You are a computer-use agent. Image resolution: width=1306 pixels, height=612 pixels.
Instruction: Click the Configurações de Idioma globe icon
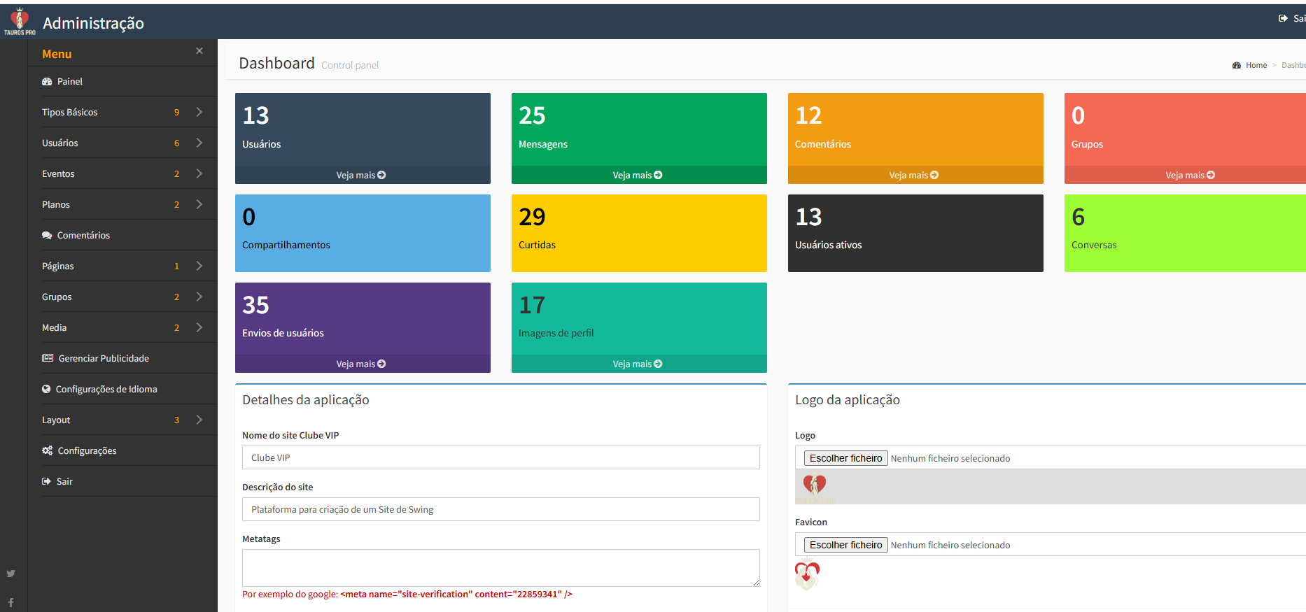point(46,390)
